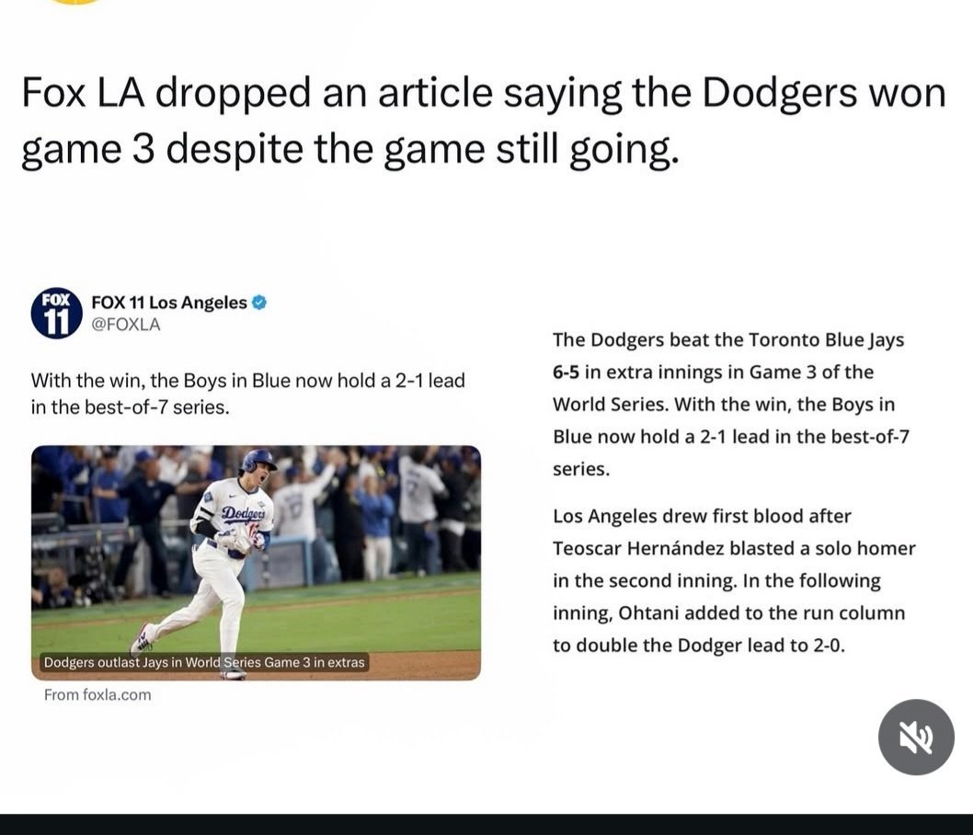Open the FOX 11 Los Angeles profile name
This screenshot has height=835, width=973.
coord(168,303)
